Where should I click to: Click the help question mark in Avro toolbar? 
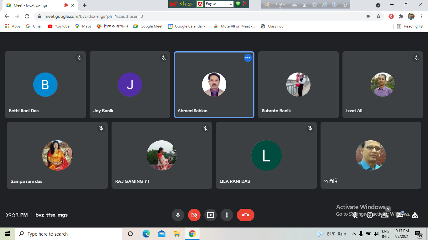point(334,5)
